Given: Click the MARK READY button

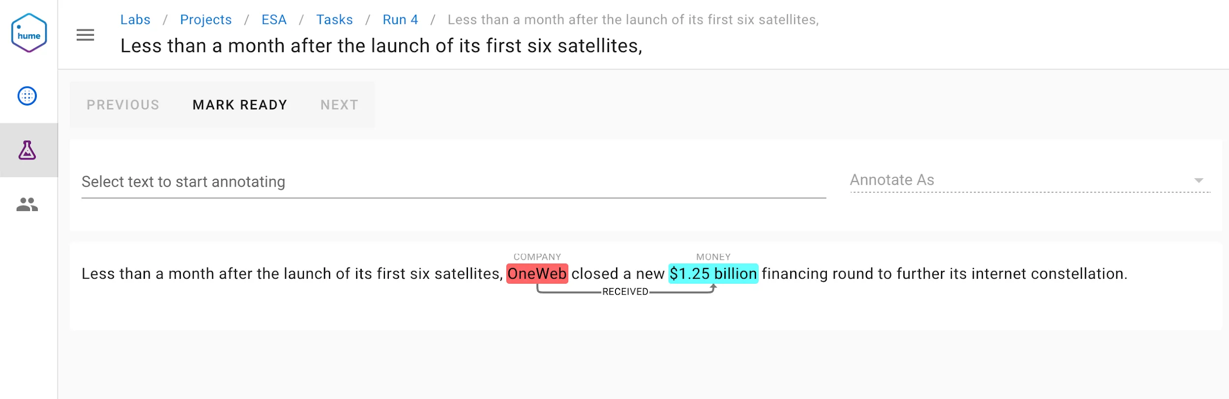Looking at the screenshot, I should click(240, 105).
